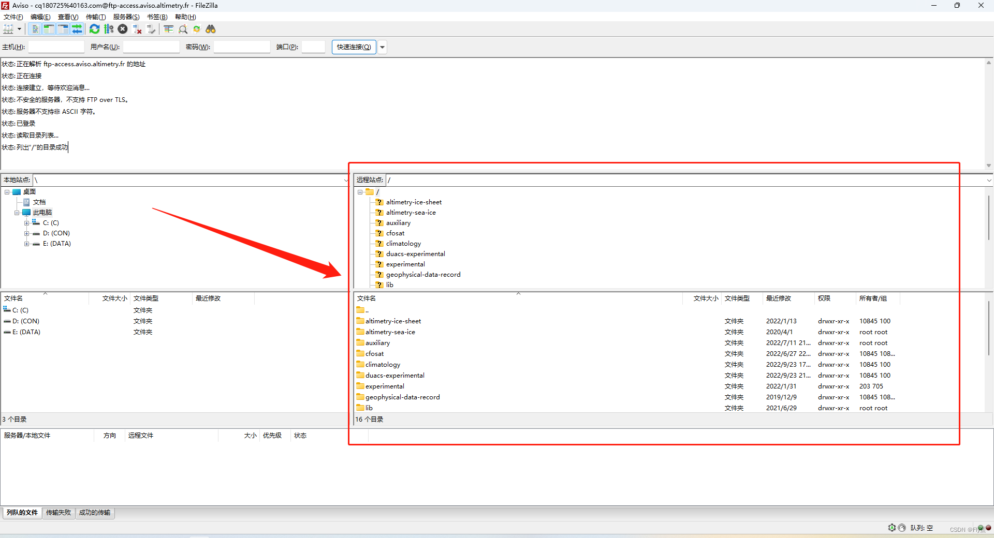The height and width of the screenshot is (538, 994).
Task: Toggle the message log display
Action: point(35,29)
